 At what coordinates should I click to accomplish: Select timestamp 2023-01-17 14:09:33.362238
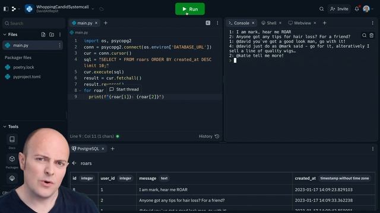[x=334, y=201]
